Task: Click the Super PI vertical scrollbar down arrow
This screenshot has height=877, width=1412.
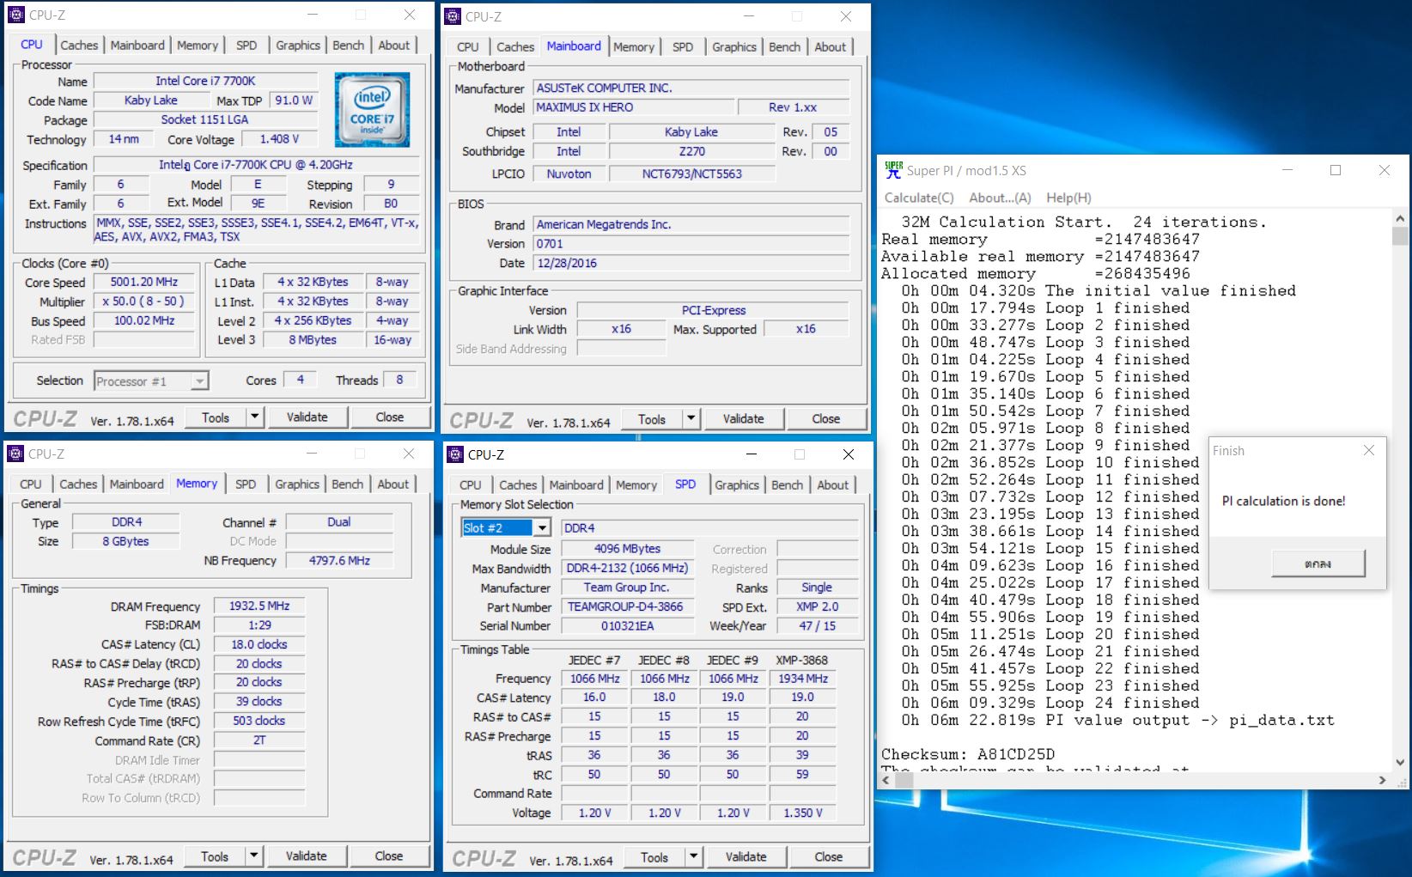Action: [x=1400, y=761]
